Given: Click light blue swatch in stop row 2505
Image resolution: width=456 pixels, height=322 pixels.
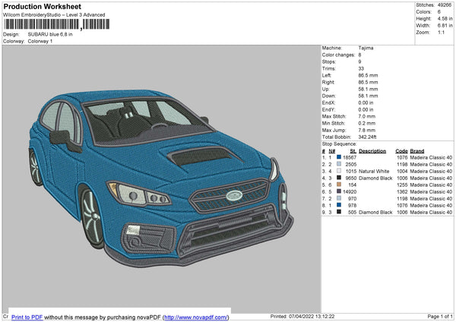Looking at the screenshot, I should pyautogui.click(x=339, y=164).
